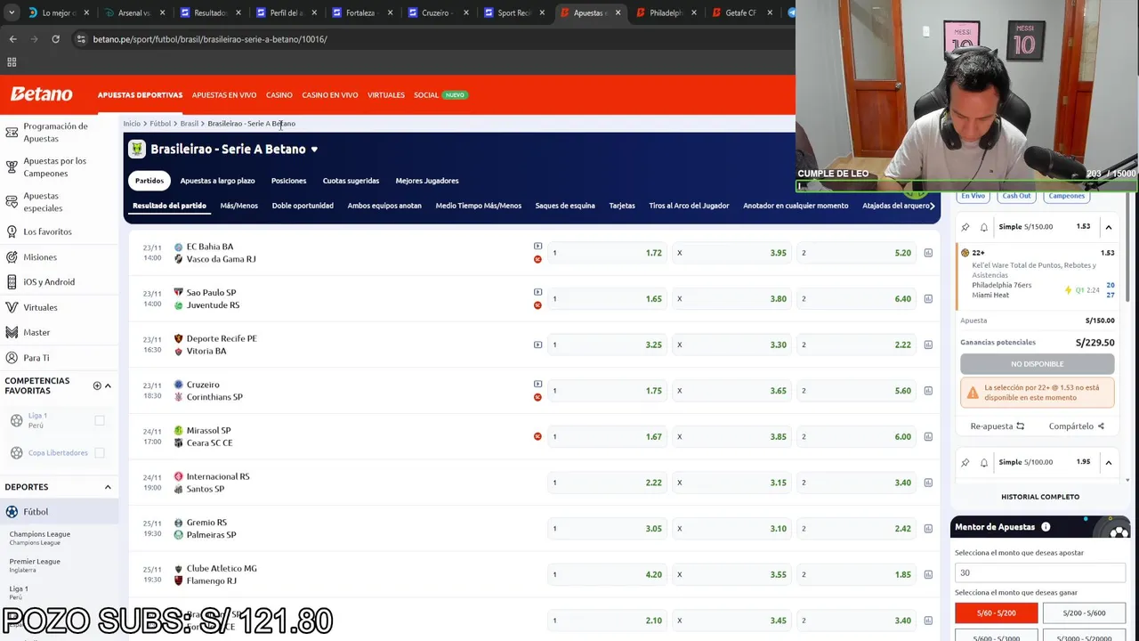The image size is (1139, 641).
Task: Click the Betano logo
Action: (x=41, y=94)
